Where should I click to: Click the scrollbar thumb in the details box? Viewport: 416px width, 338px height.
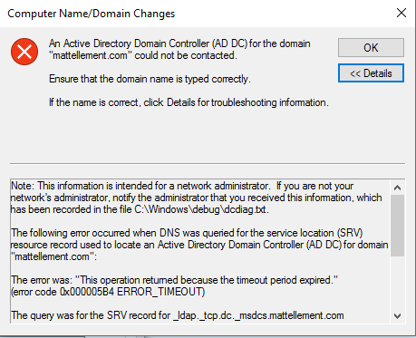[x=397, y=226]
